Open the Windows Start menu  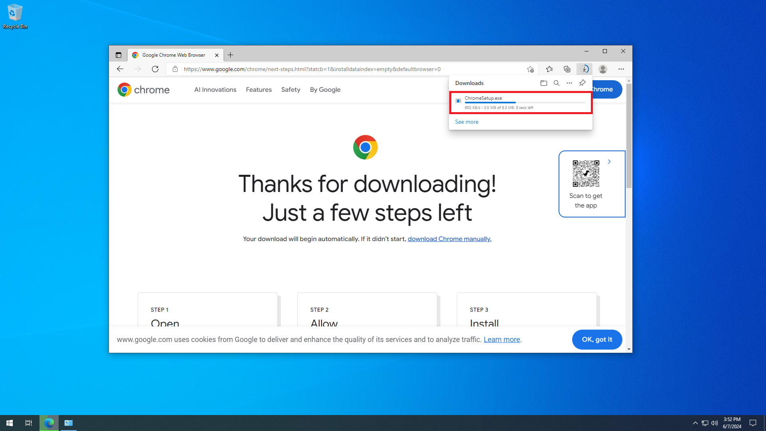(10, 423)
